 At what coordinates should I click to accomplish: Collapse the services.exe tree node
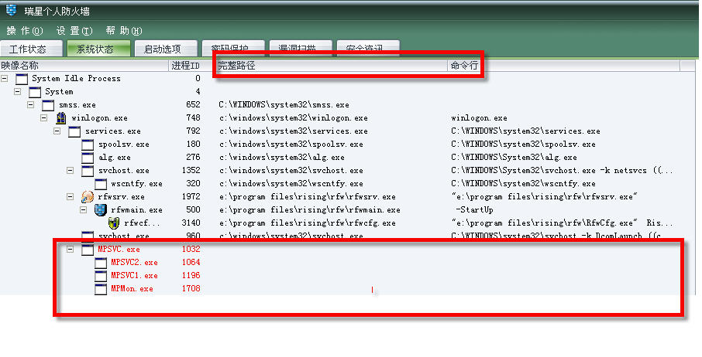(57, 131)
